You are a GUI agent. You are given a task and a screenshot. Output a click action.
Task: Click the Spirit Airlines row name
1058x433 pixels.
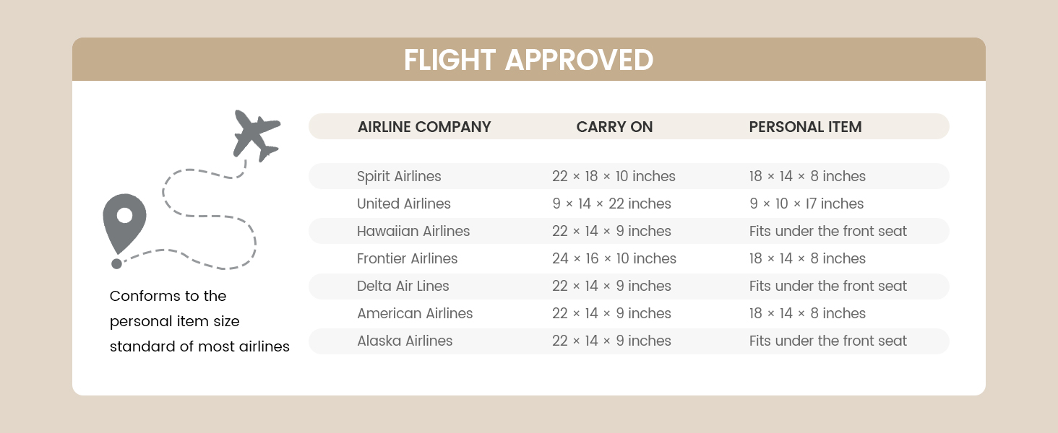[x=399, y=176]
